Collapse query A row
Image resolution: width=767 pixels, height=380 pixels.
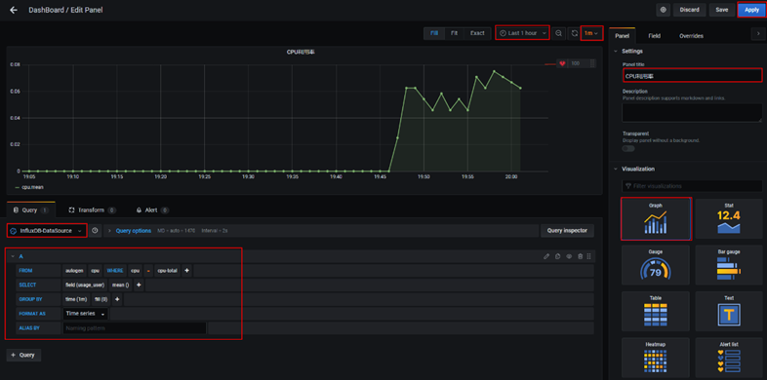[13, 256]
